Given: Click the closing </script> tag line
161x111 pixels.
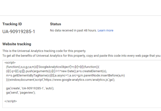Looking at the screenshot, I should [x=11, y=101].
